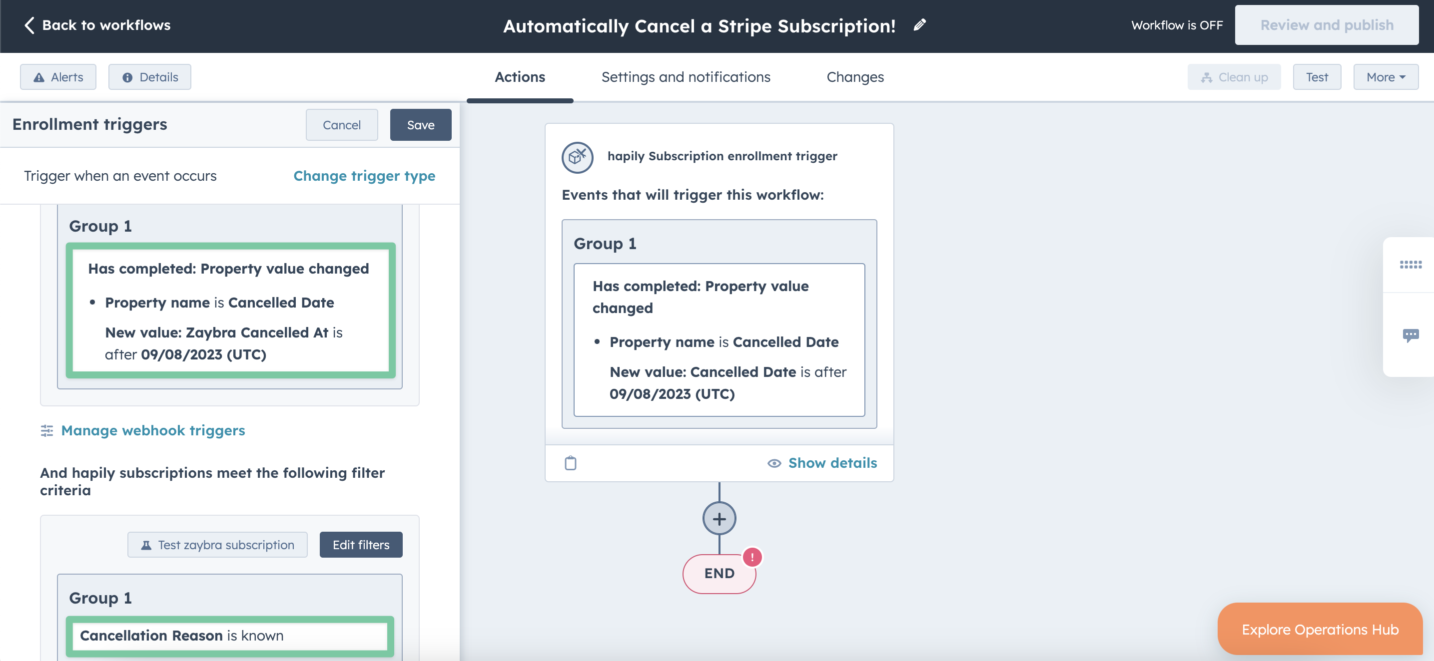
Task: Click the clipboard icon in trigger card
Action: [x=570, y=463]
